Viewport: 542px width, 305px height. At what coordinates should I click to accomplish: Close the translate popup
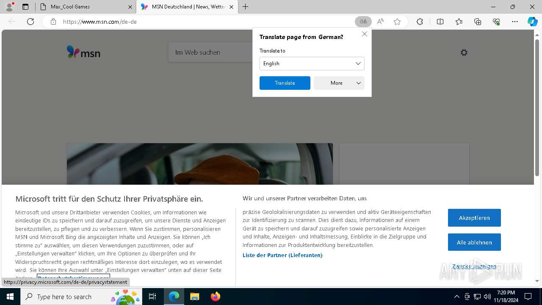coord(365,34)
